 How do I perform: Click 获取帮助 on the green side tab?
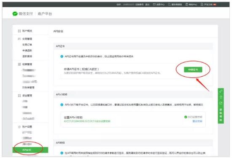(221, 115)
